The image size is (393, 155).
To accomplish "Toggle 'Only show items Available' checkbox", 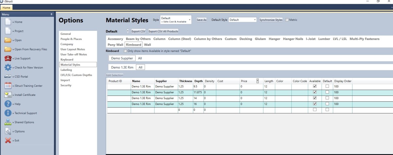I will [125, 51].
